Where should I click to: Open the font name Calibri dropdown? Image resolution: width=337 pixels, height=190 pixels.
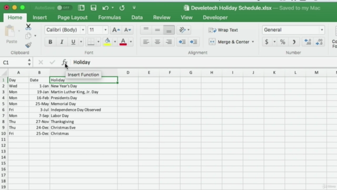83,30
